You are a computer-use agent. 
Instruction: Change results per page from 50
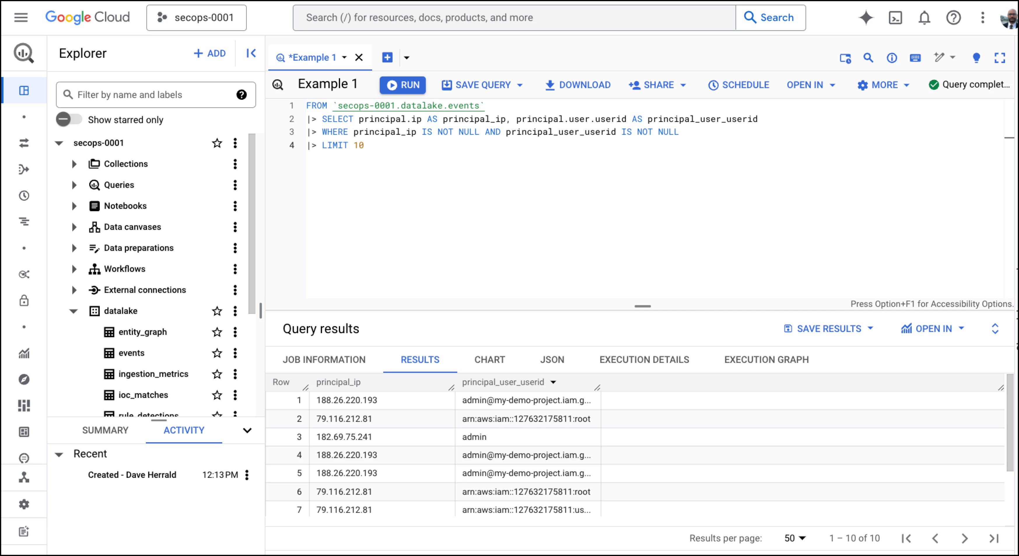pos(795,538)
